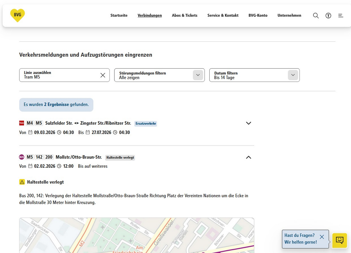
Task: Click the 142 bus line badge
Action: tap(39, 157)
